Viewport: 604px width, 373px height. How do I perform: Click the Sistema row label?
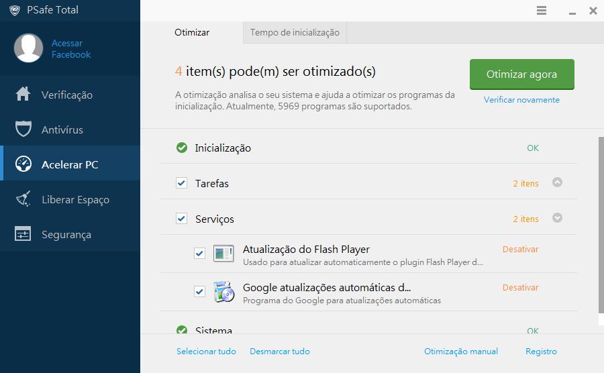pos(213,330)
